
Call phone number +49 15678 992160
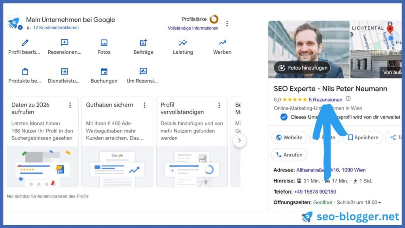(x=315, y=192)
